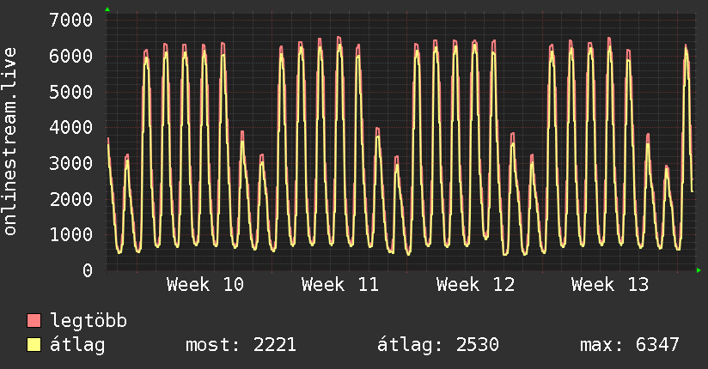
Task: Click the 4000 y-axis label
Action: (71, 127)
